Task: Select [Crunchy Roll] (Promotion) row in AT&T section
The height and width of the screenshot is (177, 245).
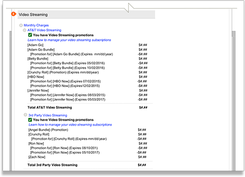Action: coord(88,72)
